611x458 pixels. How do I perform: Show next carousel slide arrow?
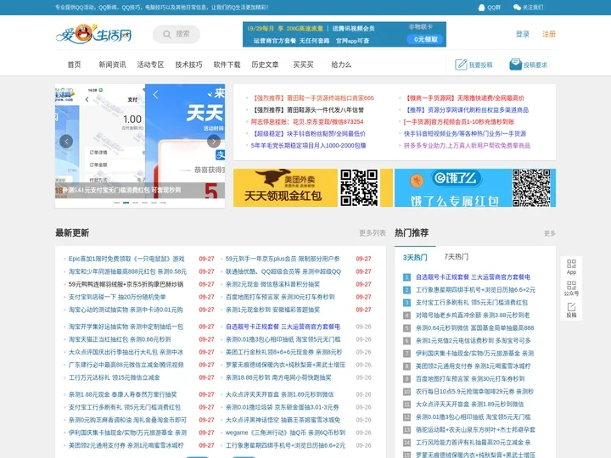click(214, 141)
